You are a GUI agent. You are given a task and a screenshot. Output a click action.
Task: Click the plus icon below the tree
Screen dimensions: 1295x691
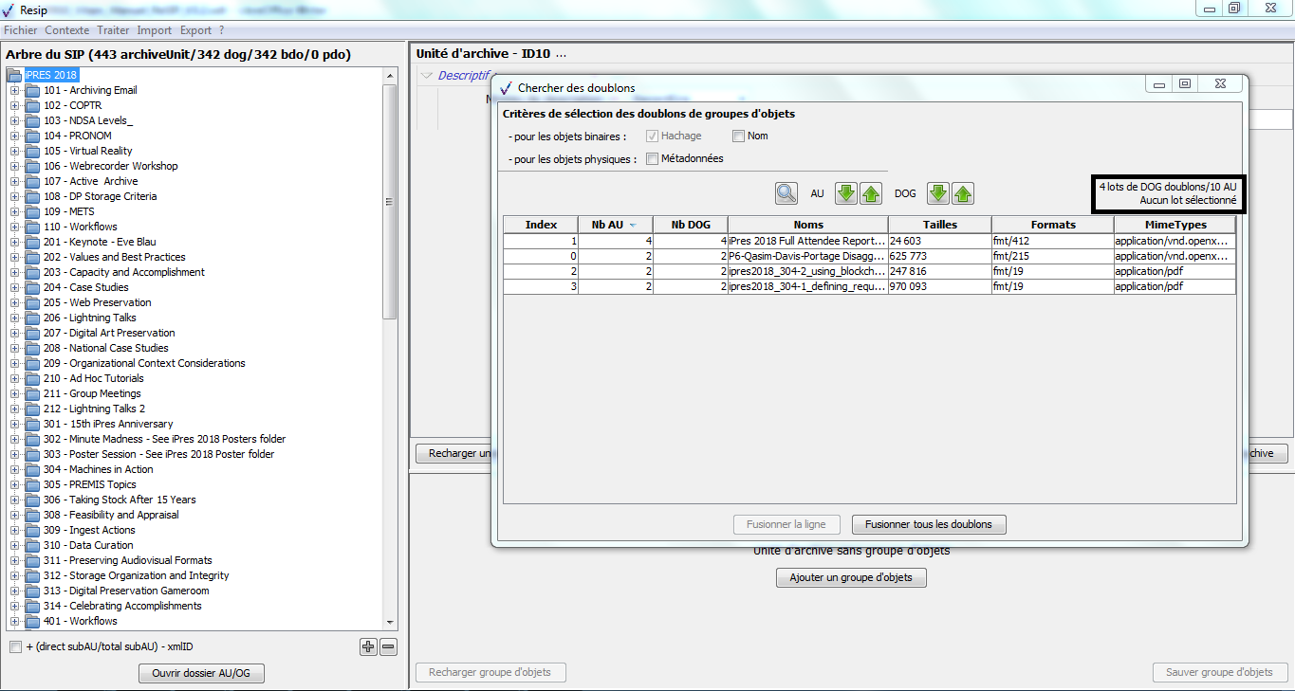(368, 647)
